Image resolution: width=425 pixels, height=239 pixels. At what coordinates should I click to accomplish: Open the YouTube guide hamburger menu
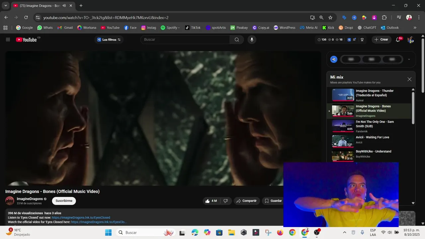pyautogui.click(x=8, y=40)
